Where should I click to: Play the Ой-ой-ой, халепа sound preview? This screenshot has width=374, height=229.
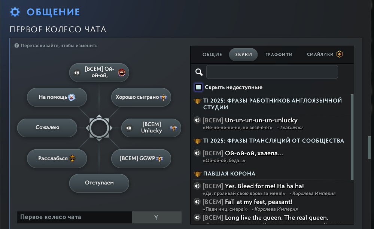click(197, 153)
